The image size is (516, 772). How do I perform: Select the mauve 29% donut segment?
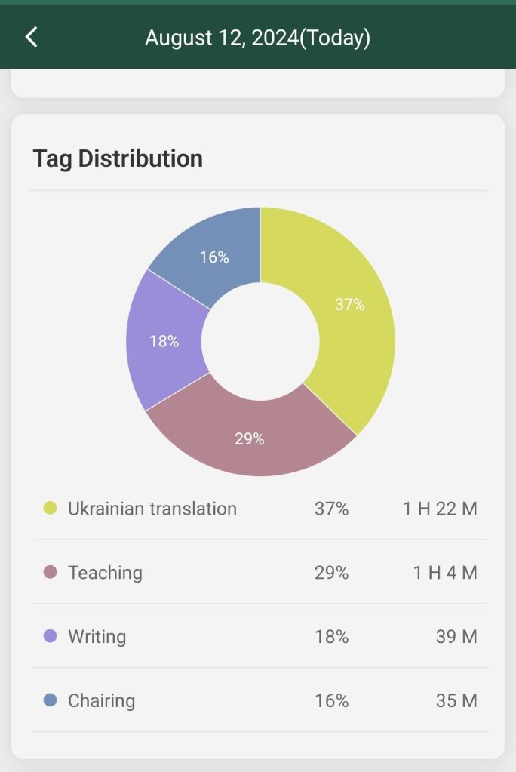coord(249,438)
